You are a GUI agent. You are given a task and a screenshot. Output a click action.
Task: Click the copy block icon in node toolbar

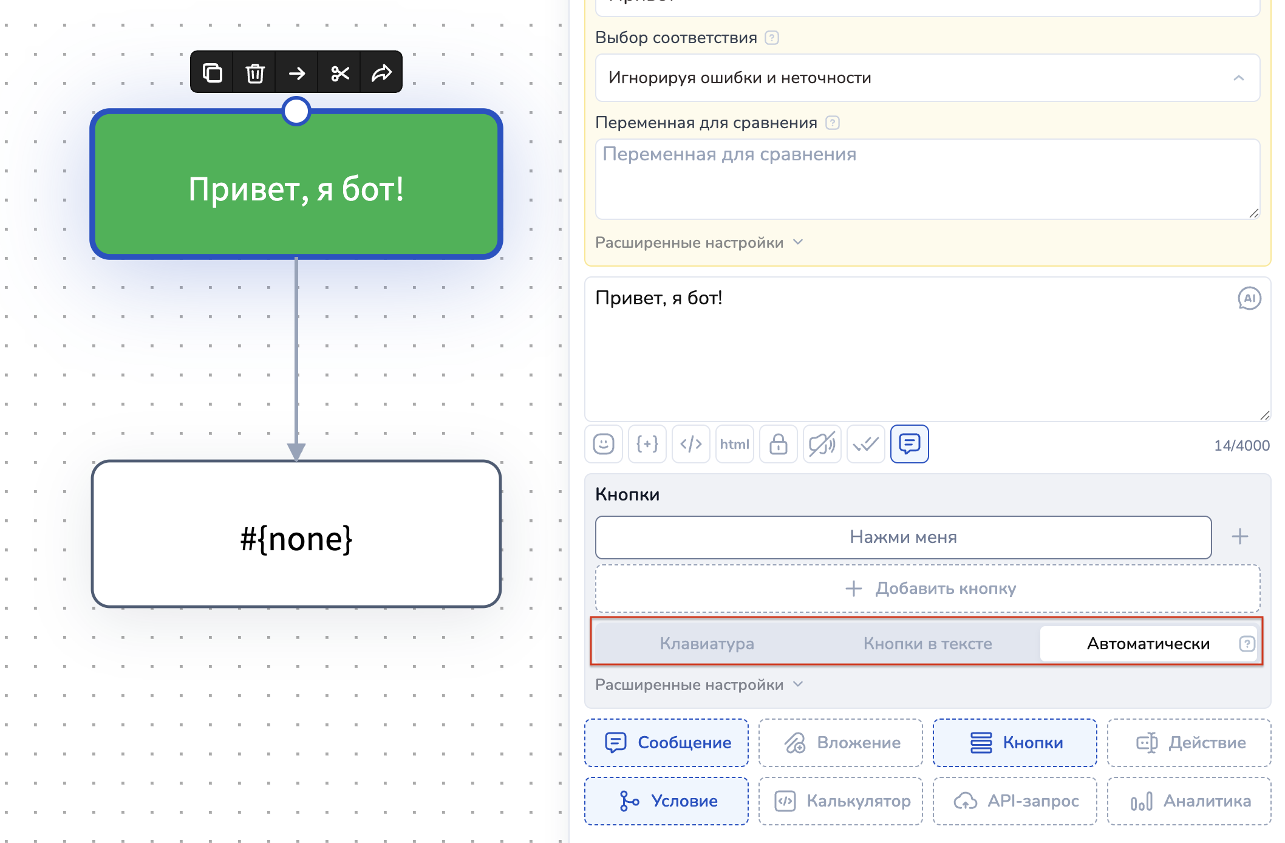212,73
